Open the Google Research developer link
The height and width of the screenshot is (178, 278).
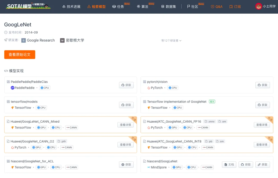pyautogui.click(x=41, y=41)
